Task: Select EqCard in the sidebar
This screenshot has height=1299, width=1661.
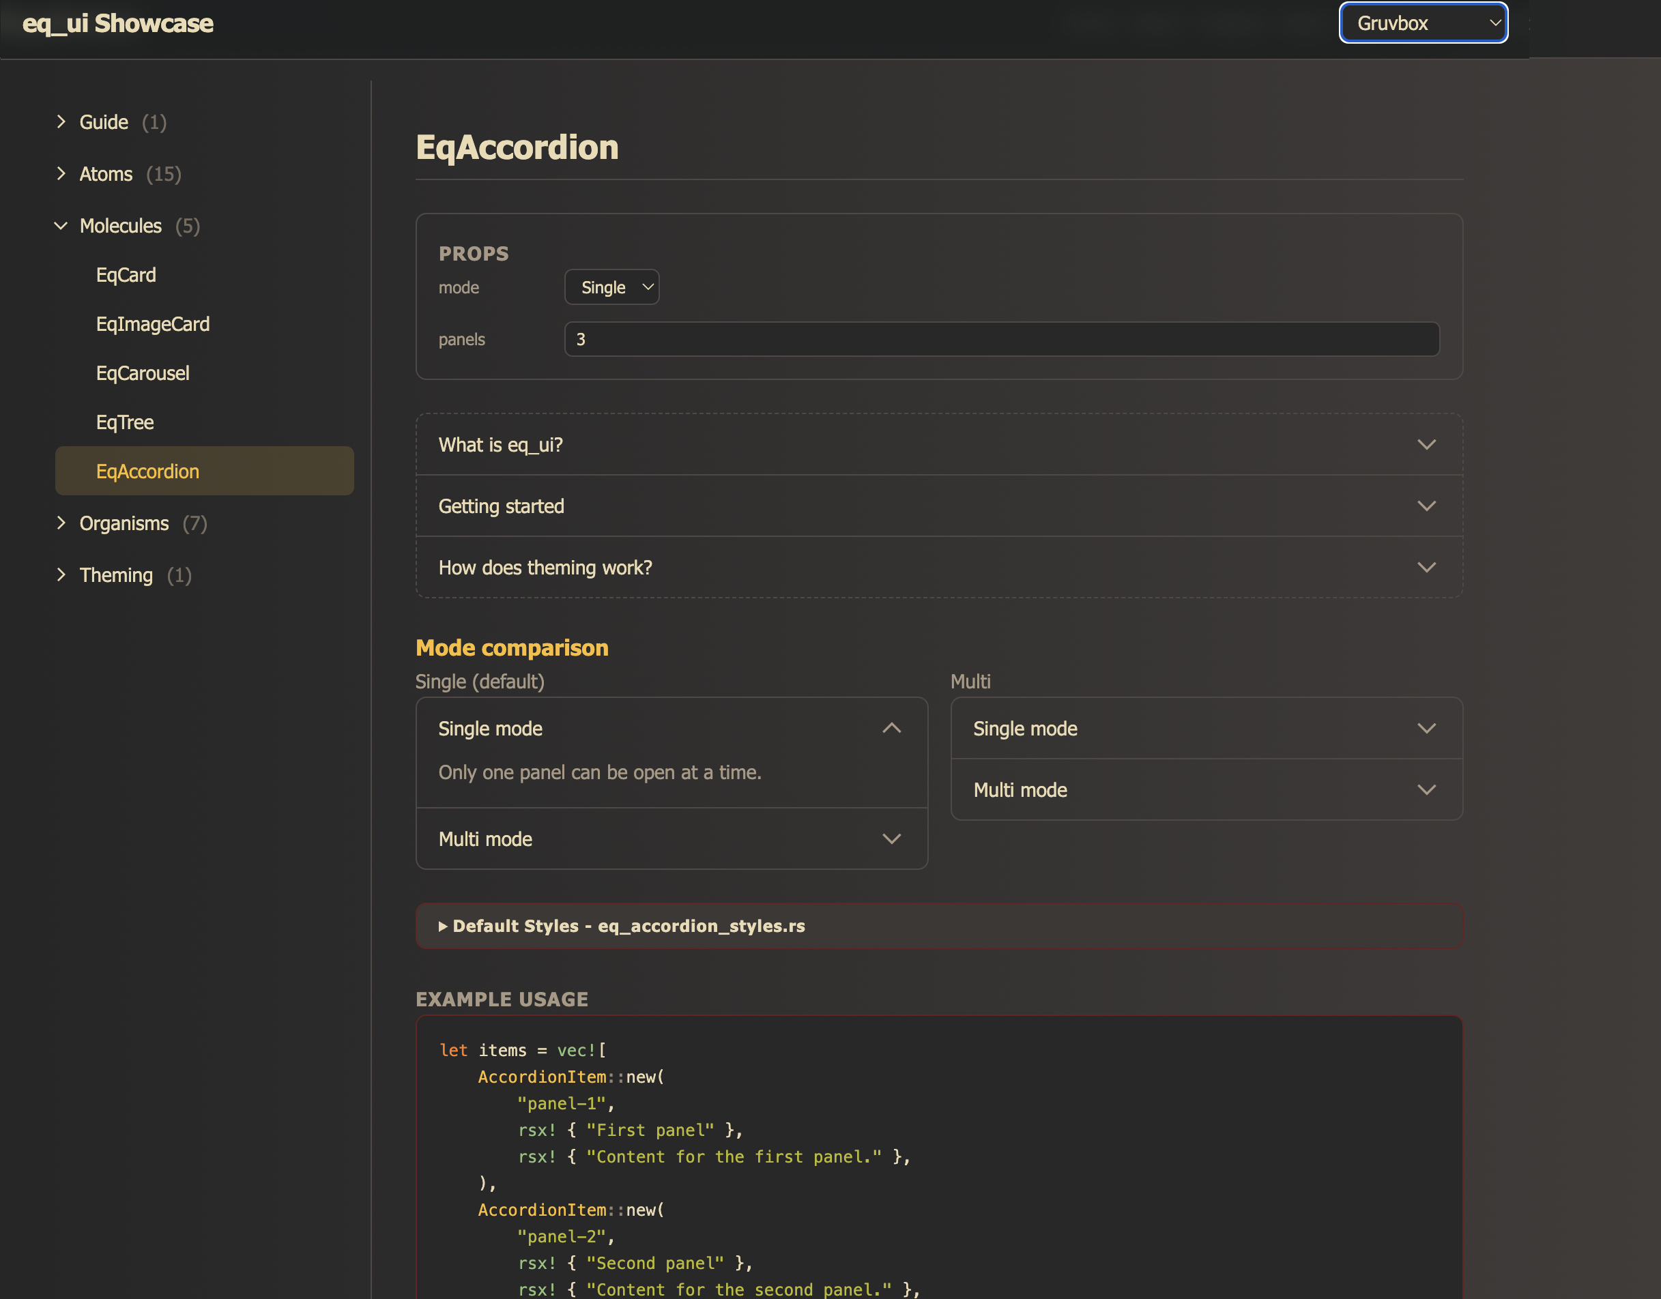Action: (126, 274)
